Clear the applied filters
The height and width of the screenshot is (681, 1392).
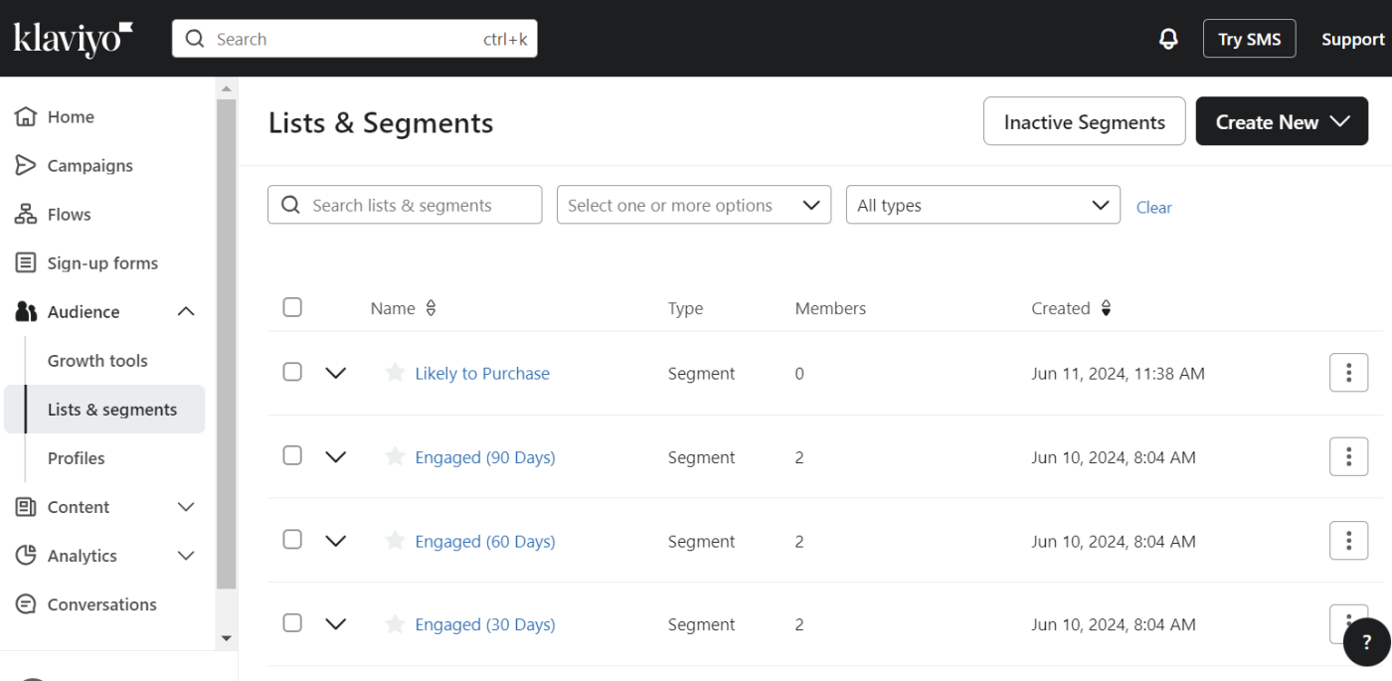(x=1153, y=207)
